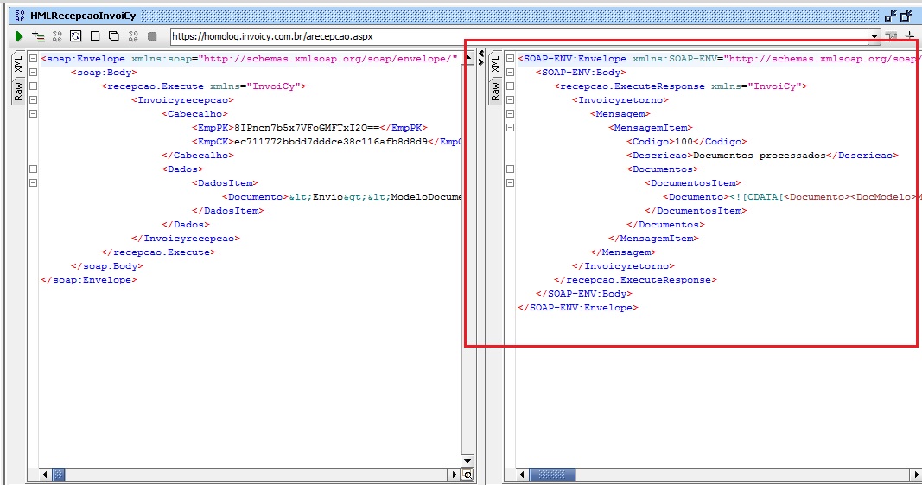Switch to Raw tab in response panel
Image resolution: width=922 pixels, height=485 pixels.
(x=495, y=92)
